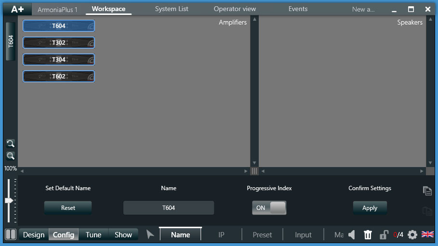
Task: Click Speakers panel scroll down arrow
Action: tap(430, 163)
